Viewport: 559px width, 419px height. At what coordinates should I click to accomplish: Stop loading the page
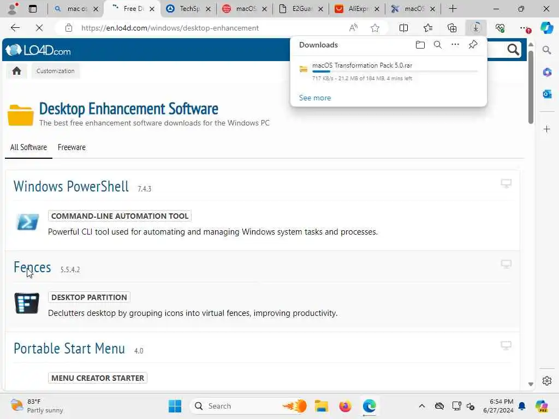[x=39, y=28]
